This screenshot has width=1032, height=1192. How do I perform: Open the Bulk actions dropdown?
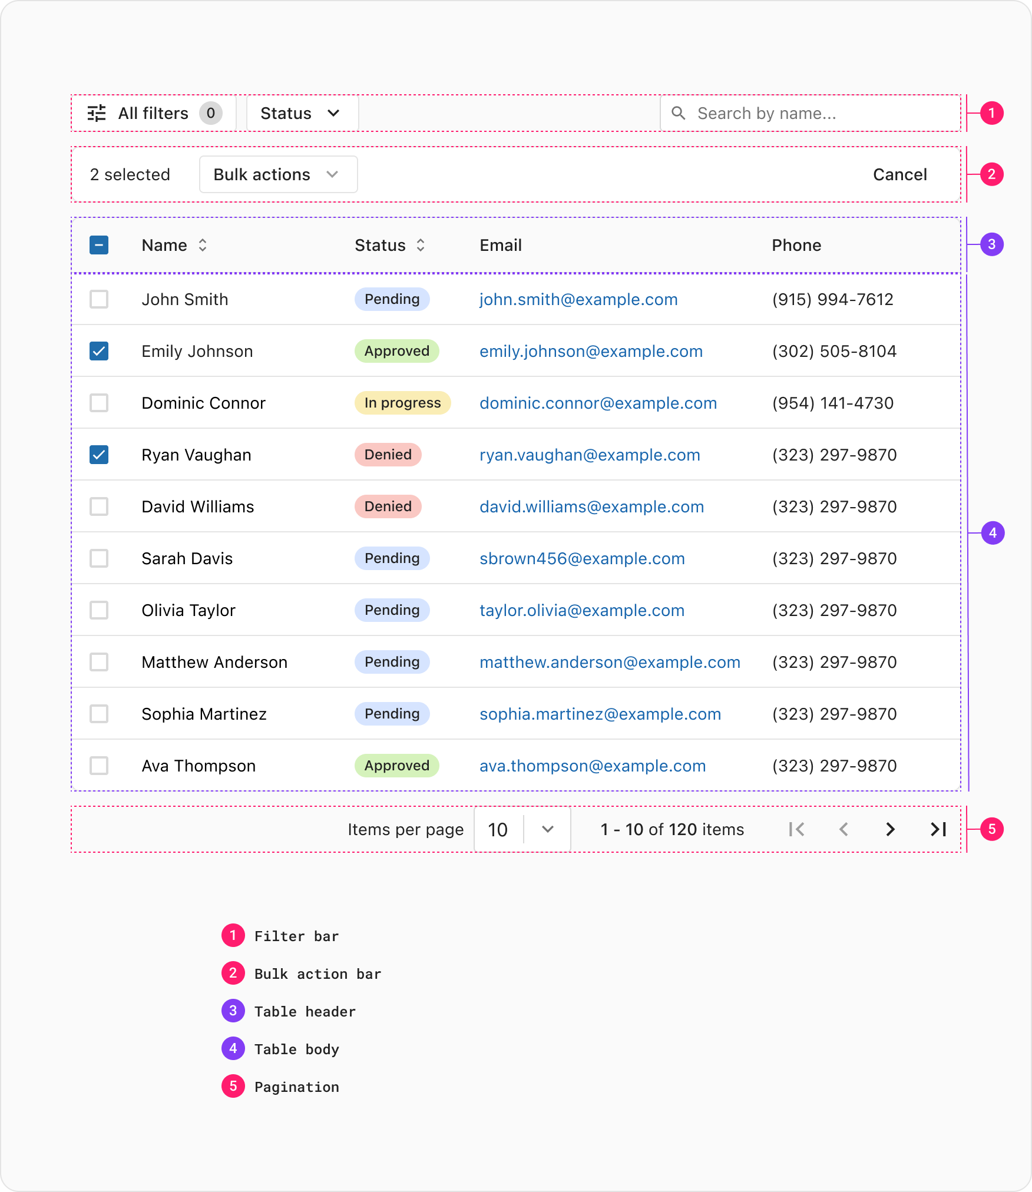click(279, 174)
